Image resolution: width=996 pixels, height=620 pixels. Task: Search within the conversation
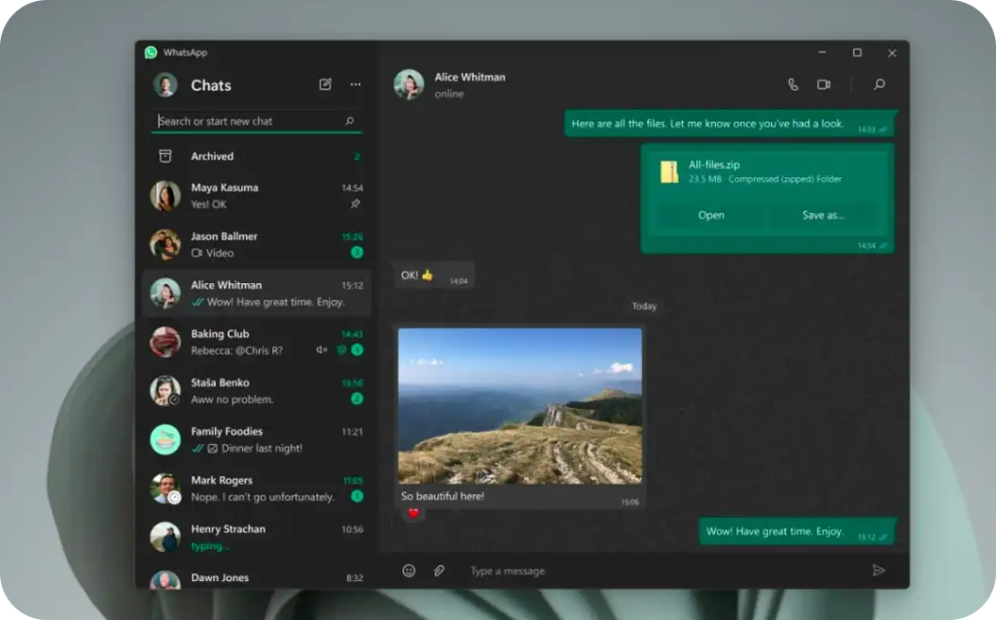[x=879, y=85]
